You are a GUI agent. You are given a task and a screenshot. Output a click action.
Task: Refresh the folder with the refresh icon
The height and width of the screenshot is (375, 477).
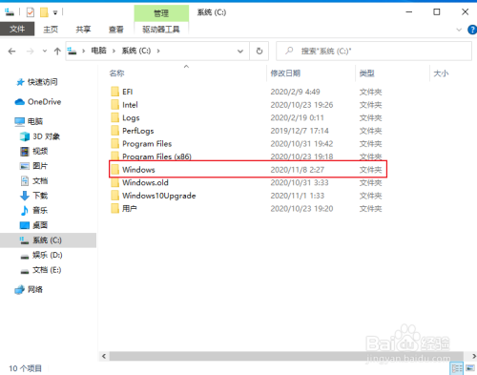259,51
